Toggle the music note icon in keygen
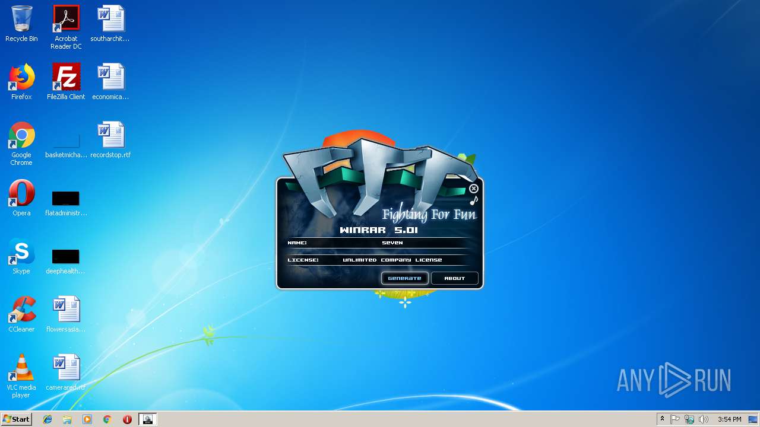Viewport: 760px width, 427px height. 474,200
